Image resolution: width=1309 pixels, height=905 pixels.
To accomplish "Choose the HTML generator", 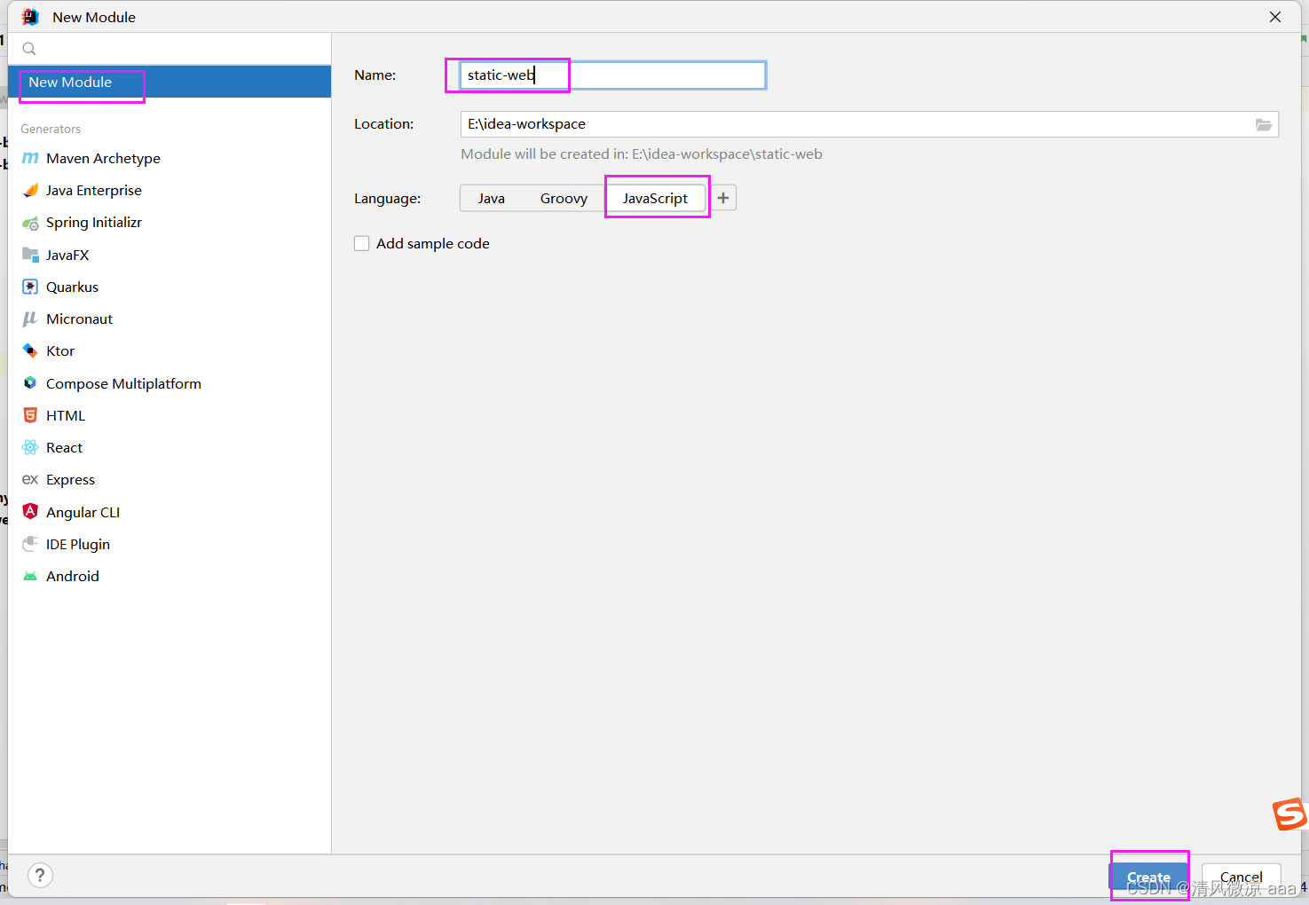I will [170, 415].
